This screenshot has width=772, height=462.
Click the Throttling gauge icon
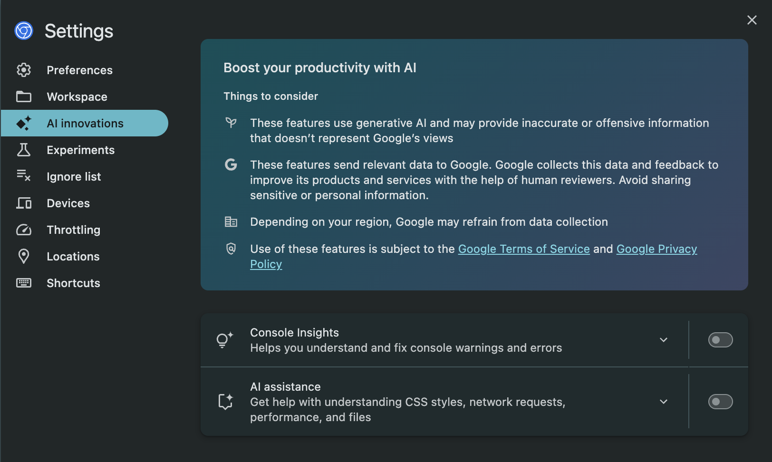click(x=24, y=230)
